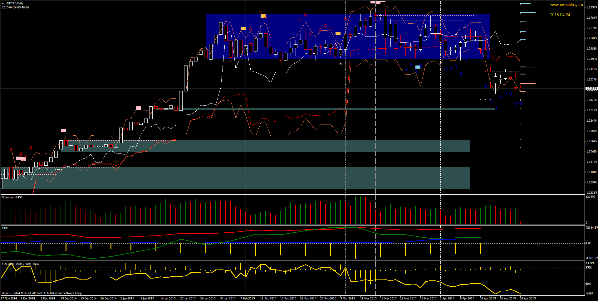Click price axis label 1.18440
This screenshot has height=301, width=598.
pos(592,121)
